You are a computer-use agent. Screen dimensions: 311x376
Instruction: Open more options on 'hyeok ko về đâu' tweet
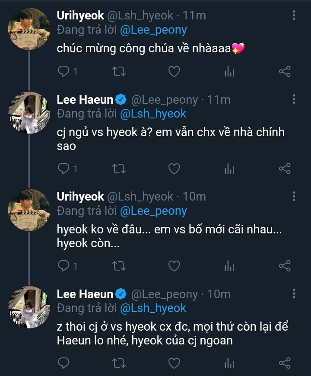(x=294, y=197)
